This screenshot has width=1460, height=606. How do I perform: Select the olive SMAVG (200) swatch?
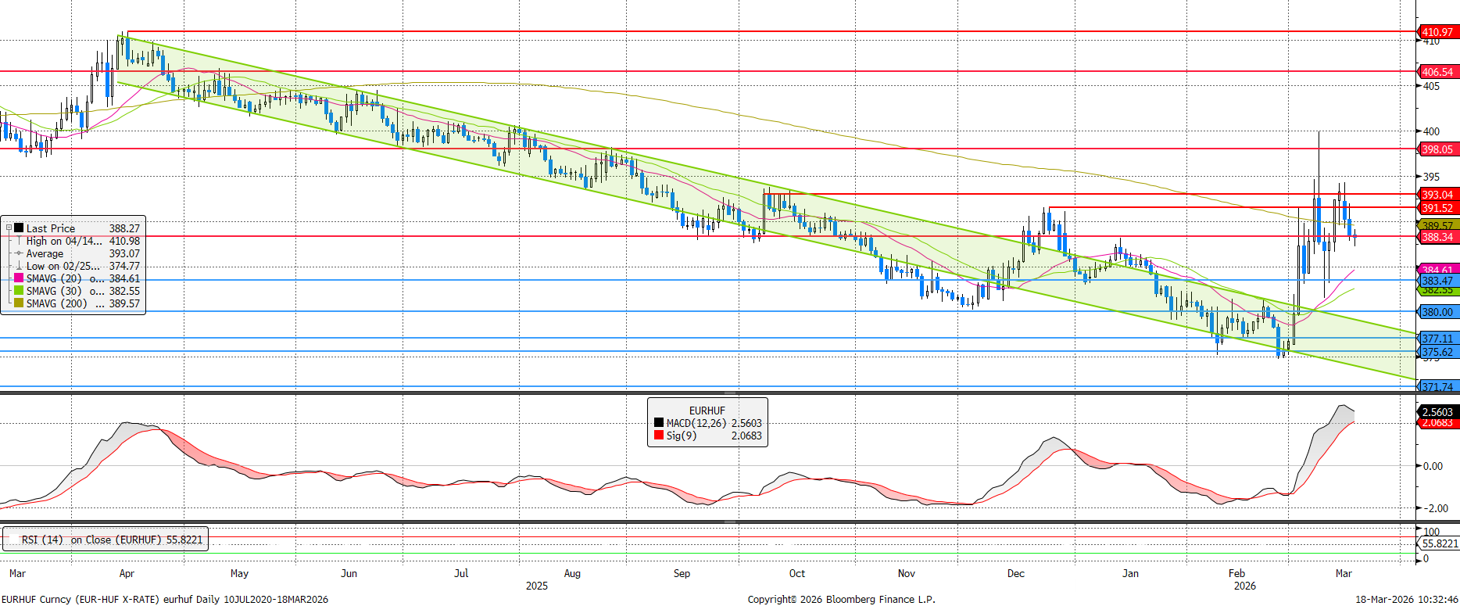pos(19,303)
